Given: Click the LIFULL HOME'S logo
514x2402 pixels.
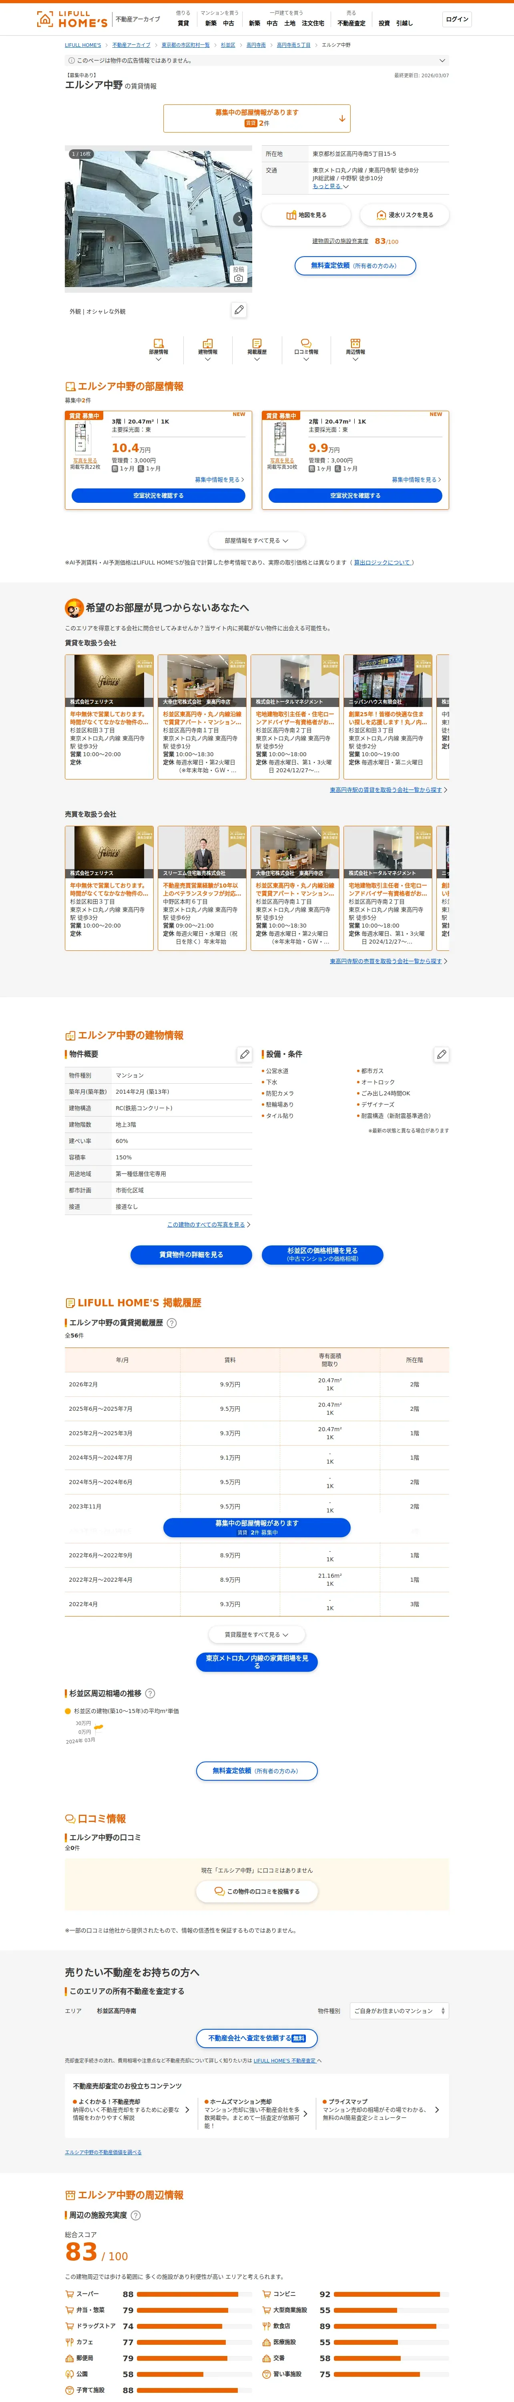Looking at the screenshot, I should pyautogui.click(x=72, y=19).
